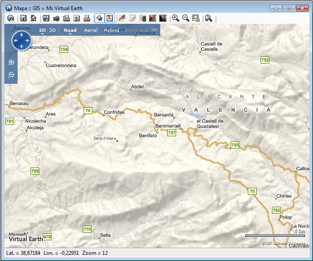This screenshot has width=313, height=261.
Task: Click the printer icon in toolbar
Action: (87, 18)
